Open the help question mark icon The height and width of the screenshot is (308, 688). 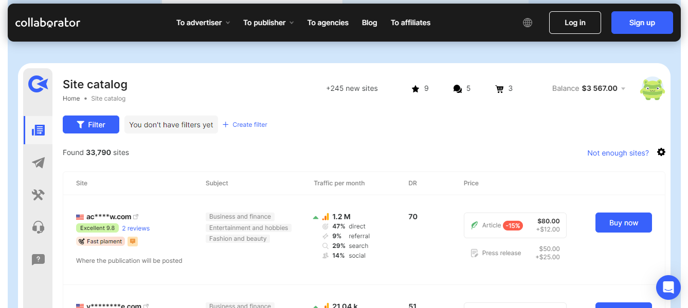tap(38, 260)
